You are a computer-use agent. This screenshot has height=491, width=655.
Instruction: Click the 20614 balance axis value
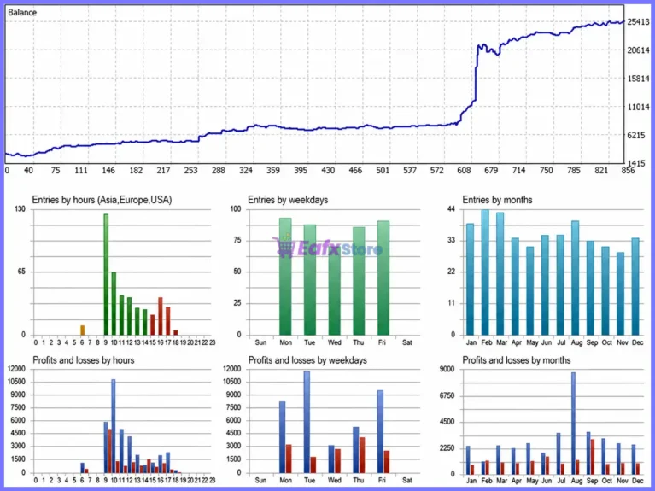638,50
